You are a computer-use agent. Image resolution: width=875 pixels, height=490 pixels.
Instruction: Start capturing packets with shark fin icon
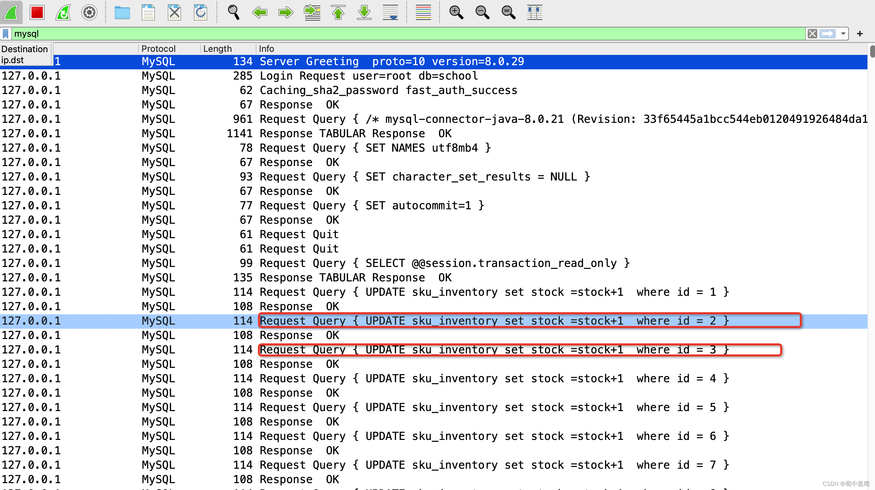pyautogui.click(x=11, y=12)
